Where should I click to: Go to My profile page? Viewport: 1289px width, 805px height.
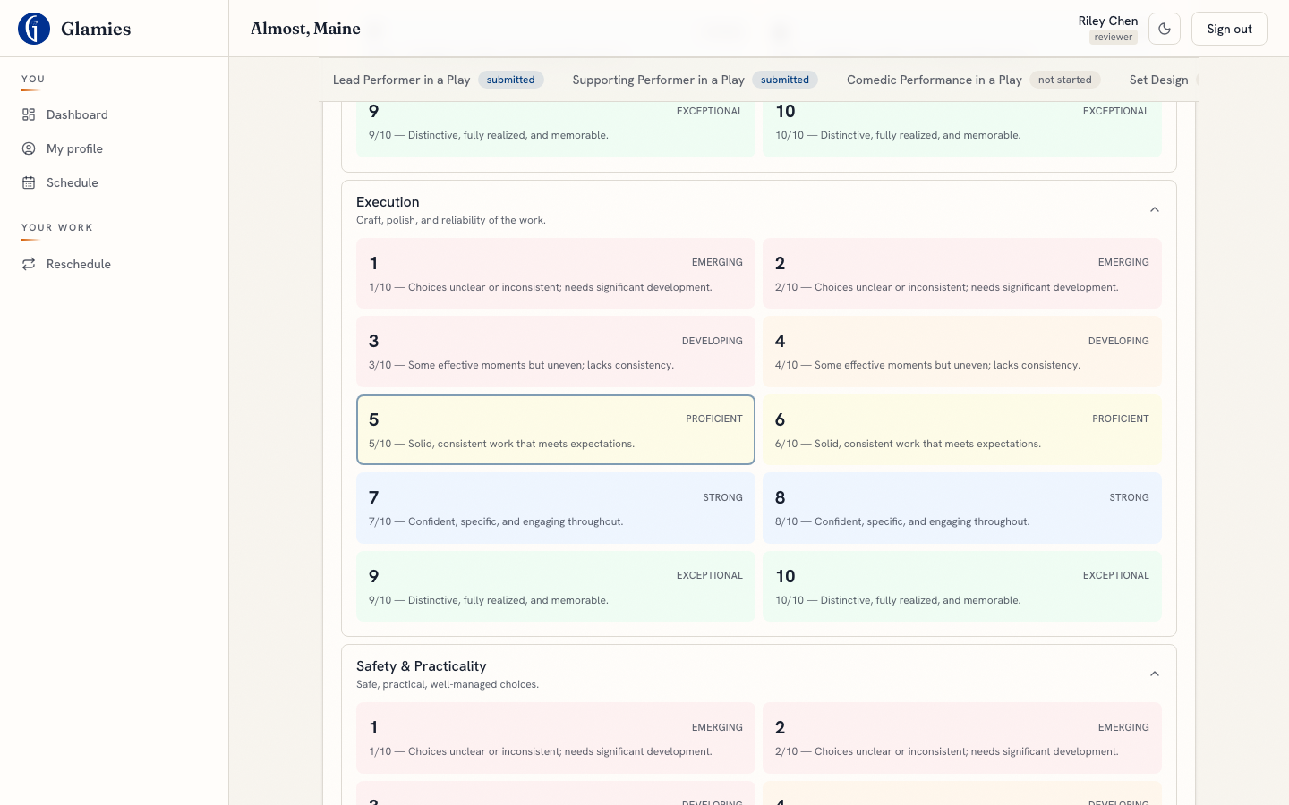coord(115,148)
